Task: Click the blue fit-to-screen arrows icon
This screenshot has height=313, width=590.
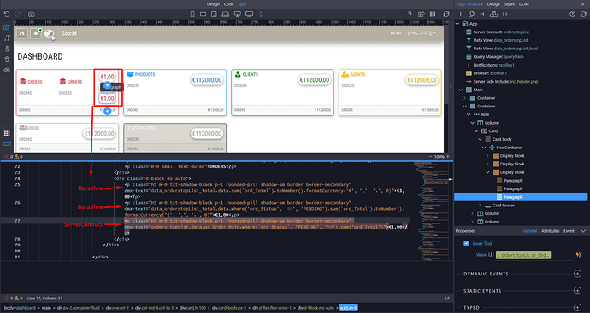Action: (x=261, y=14)
